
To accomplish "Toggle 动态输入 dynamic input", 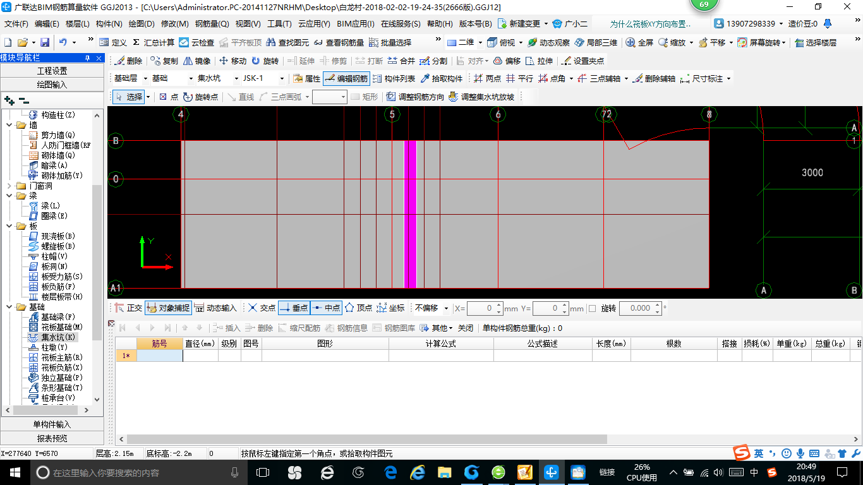I will [215, 308].
